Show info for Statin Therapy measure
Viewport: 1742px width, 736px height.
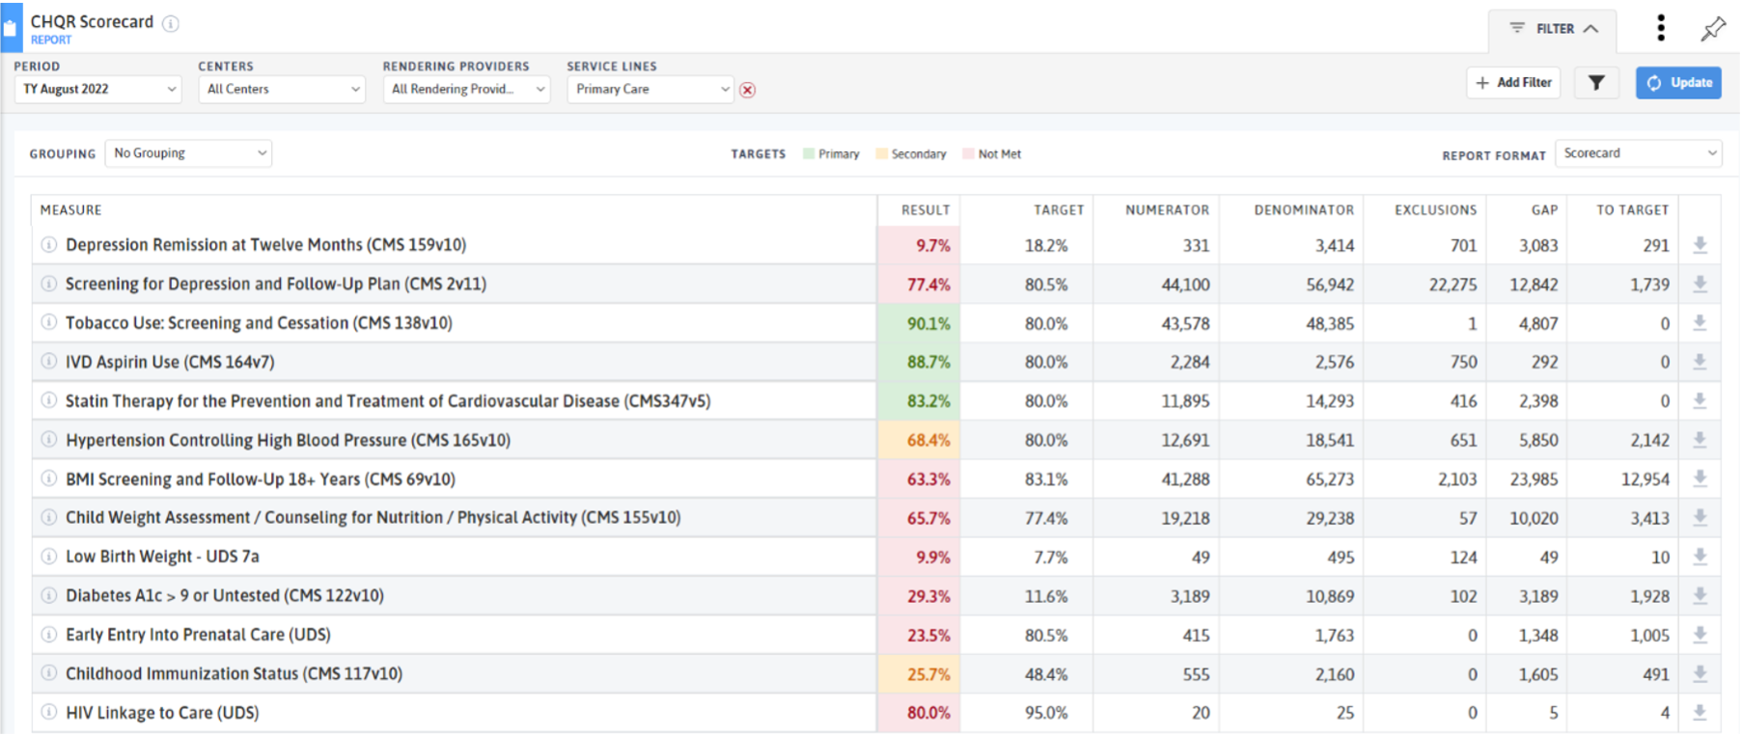coord(49,400)
